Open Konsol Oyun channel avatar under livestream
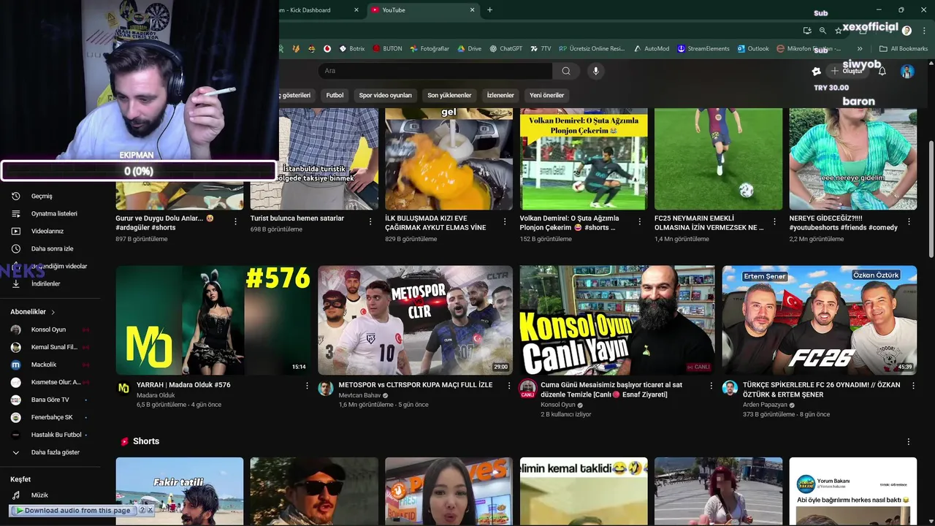 (527, 389)
